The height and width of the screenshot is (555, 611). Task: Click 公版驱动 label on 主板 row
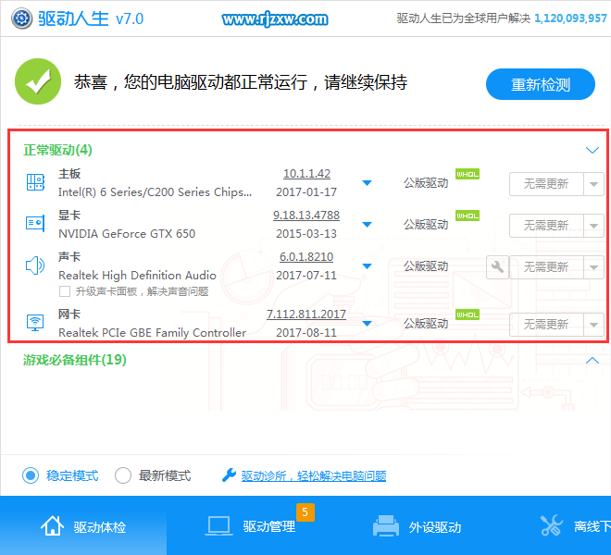tap(426, 183)
